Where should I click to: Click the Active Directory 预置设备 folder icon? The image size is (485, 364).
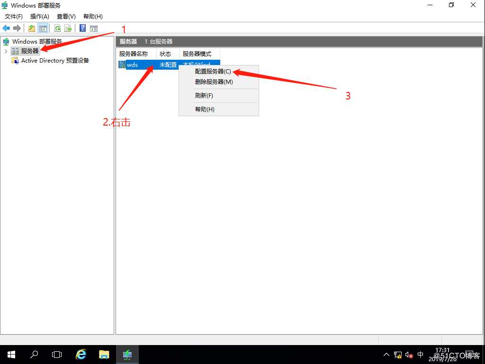click(15, 61)
